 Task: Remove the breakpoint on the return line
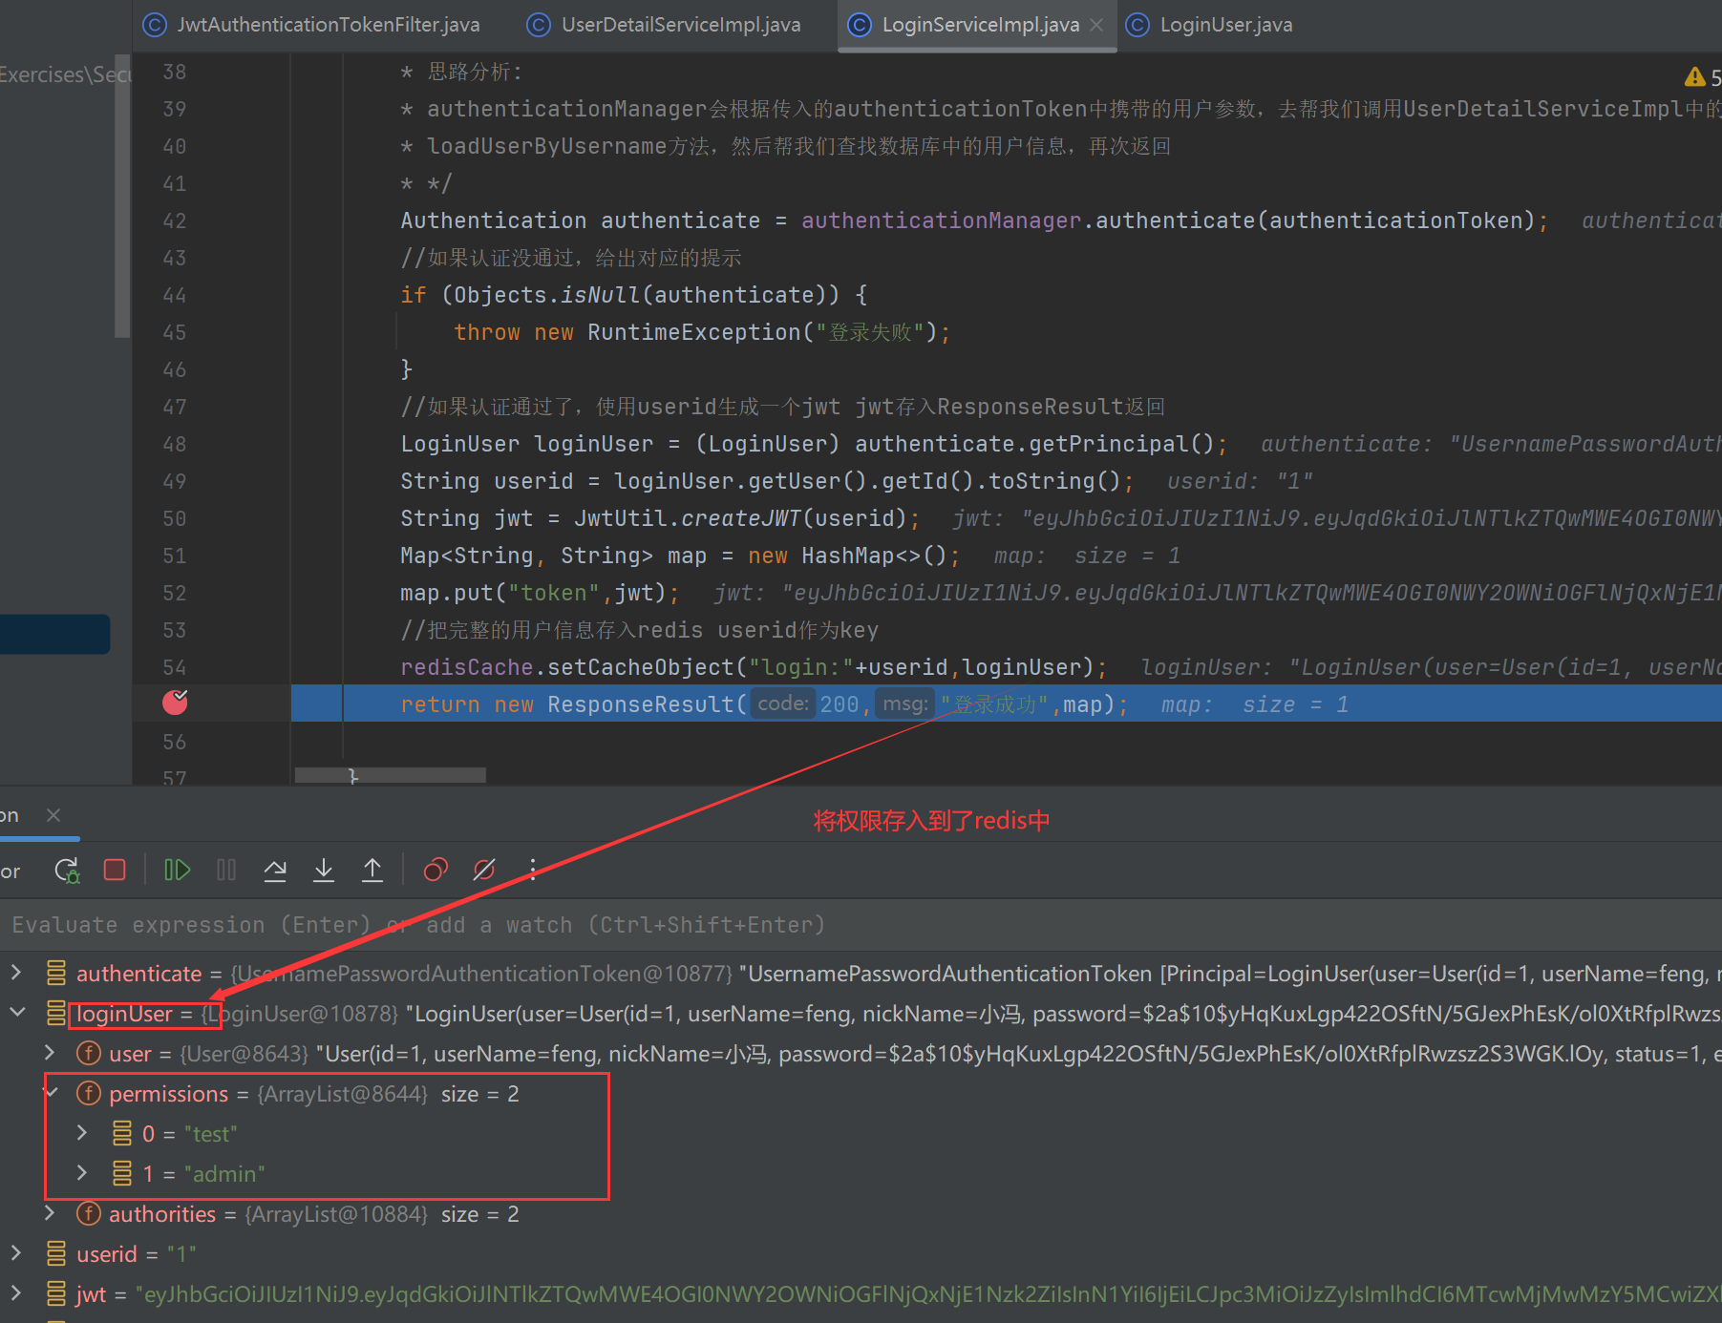[x=175, y=703]
